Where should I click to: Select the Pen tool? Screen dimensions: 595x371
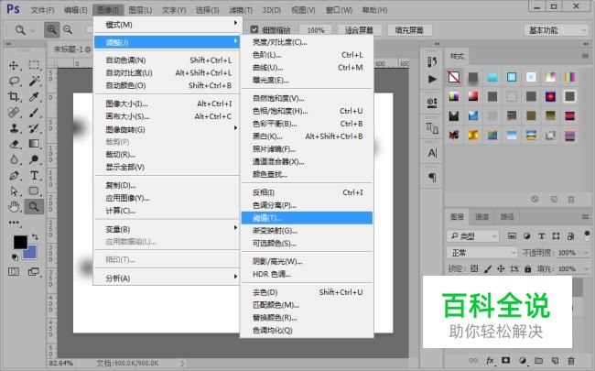coord(14,176)
